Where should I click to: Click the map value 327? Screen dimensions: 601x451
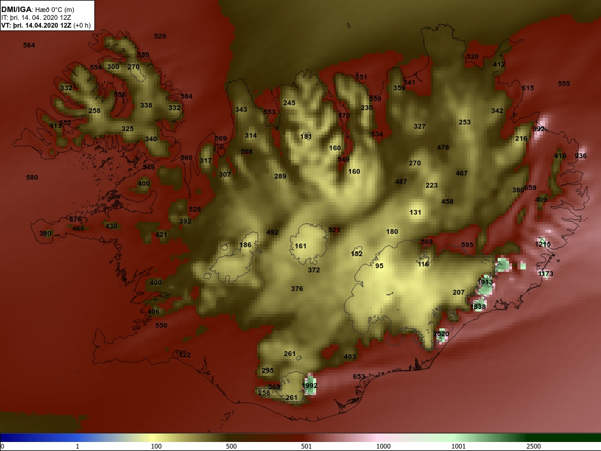[x=419, y=126]
